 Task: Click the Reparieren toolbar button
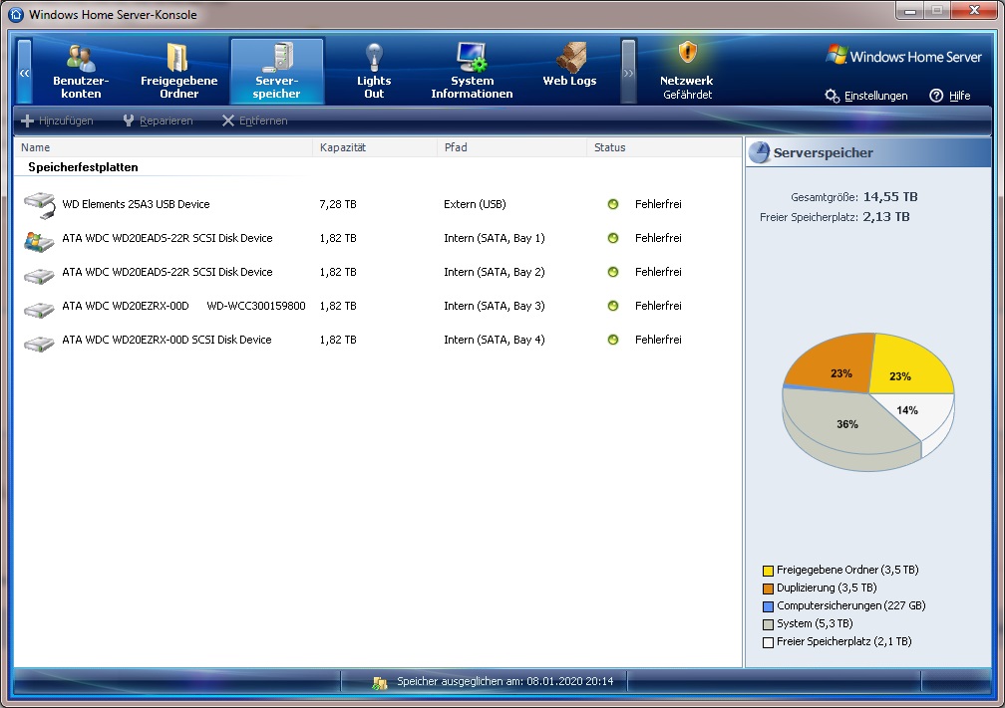(x=158, y=121)
